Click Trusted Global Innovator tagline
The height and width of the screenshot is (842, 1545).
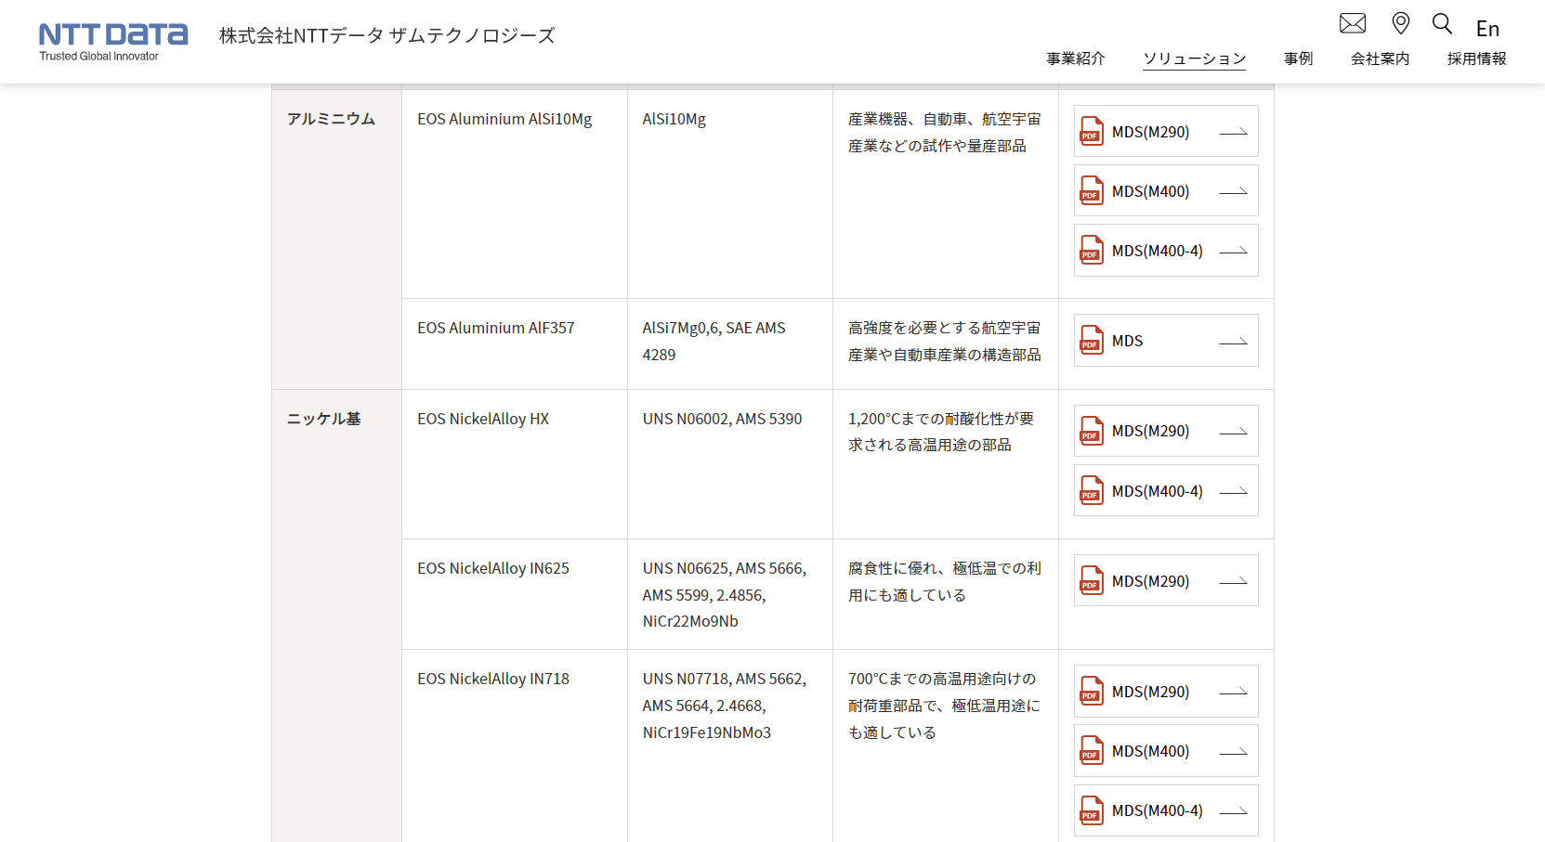click(x=98, y=57)
